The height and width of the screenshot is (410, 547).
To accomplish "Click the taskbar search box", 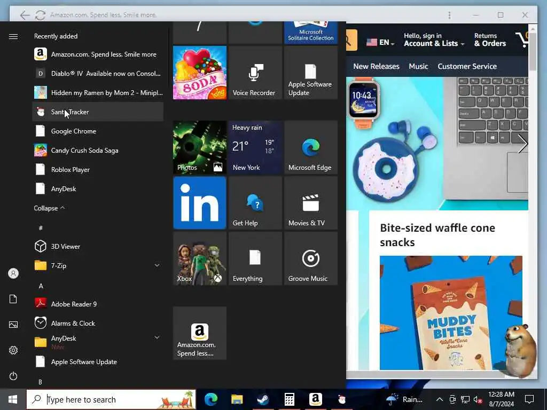I will coord(111,399).
